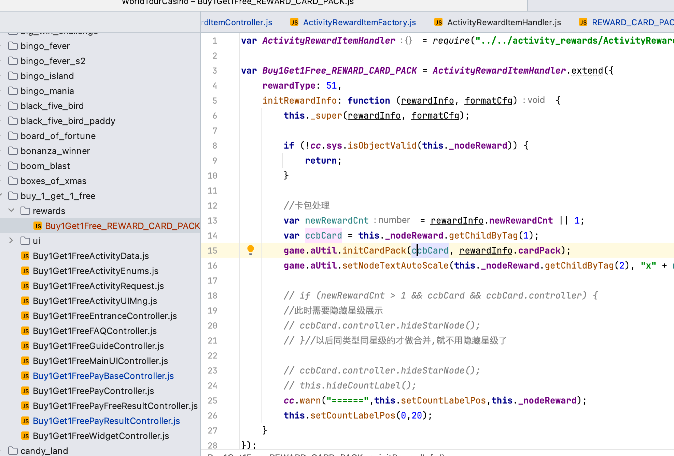This screenshot has width=674, height=456.
Task: Click JS icon on REWARD_CARD_PACK tab
Action: click(x=583, y=22)
